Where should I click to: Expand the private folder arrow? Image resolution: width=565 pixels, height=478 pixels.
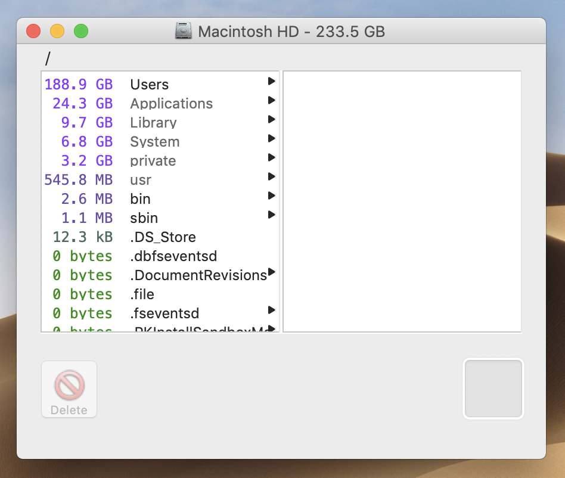click(x=272, y=157)
